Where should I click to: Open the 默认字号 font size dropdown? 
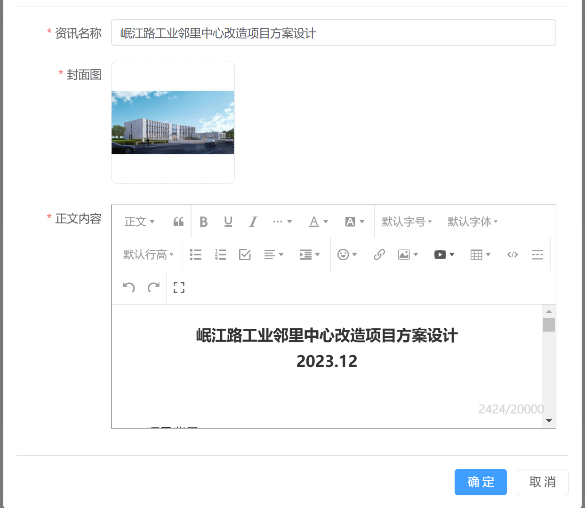[407, 222]
